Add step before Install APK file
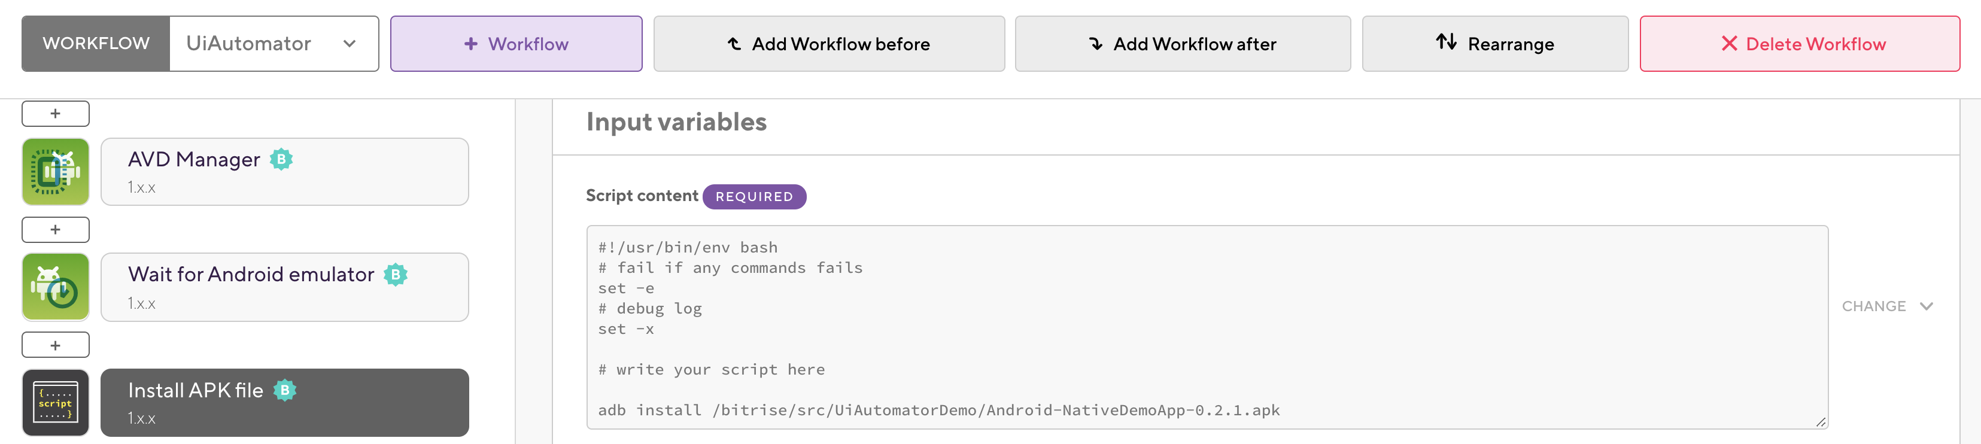Screen dimensions: 1981x444 (x=56, y=345)
